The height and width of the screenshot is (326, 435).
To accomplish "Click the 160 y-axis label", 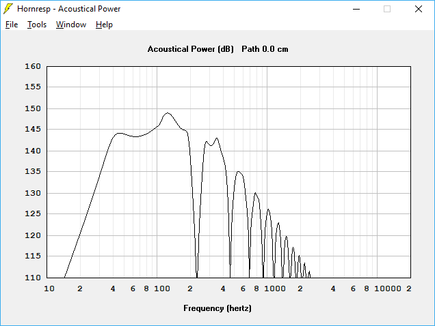I will [x=33, y=66].
